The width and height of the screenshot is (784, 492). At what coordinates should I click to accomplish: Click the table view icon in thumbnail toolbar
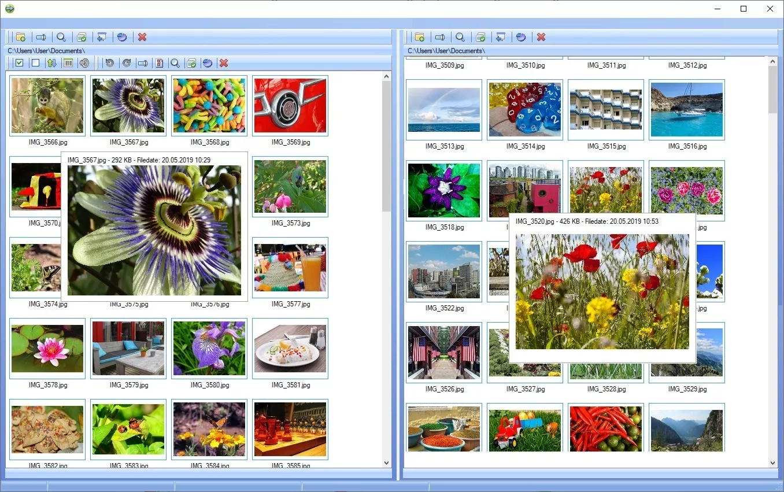point(68,63)
